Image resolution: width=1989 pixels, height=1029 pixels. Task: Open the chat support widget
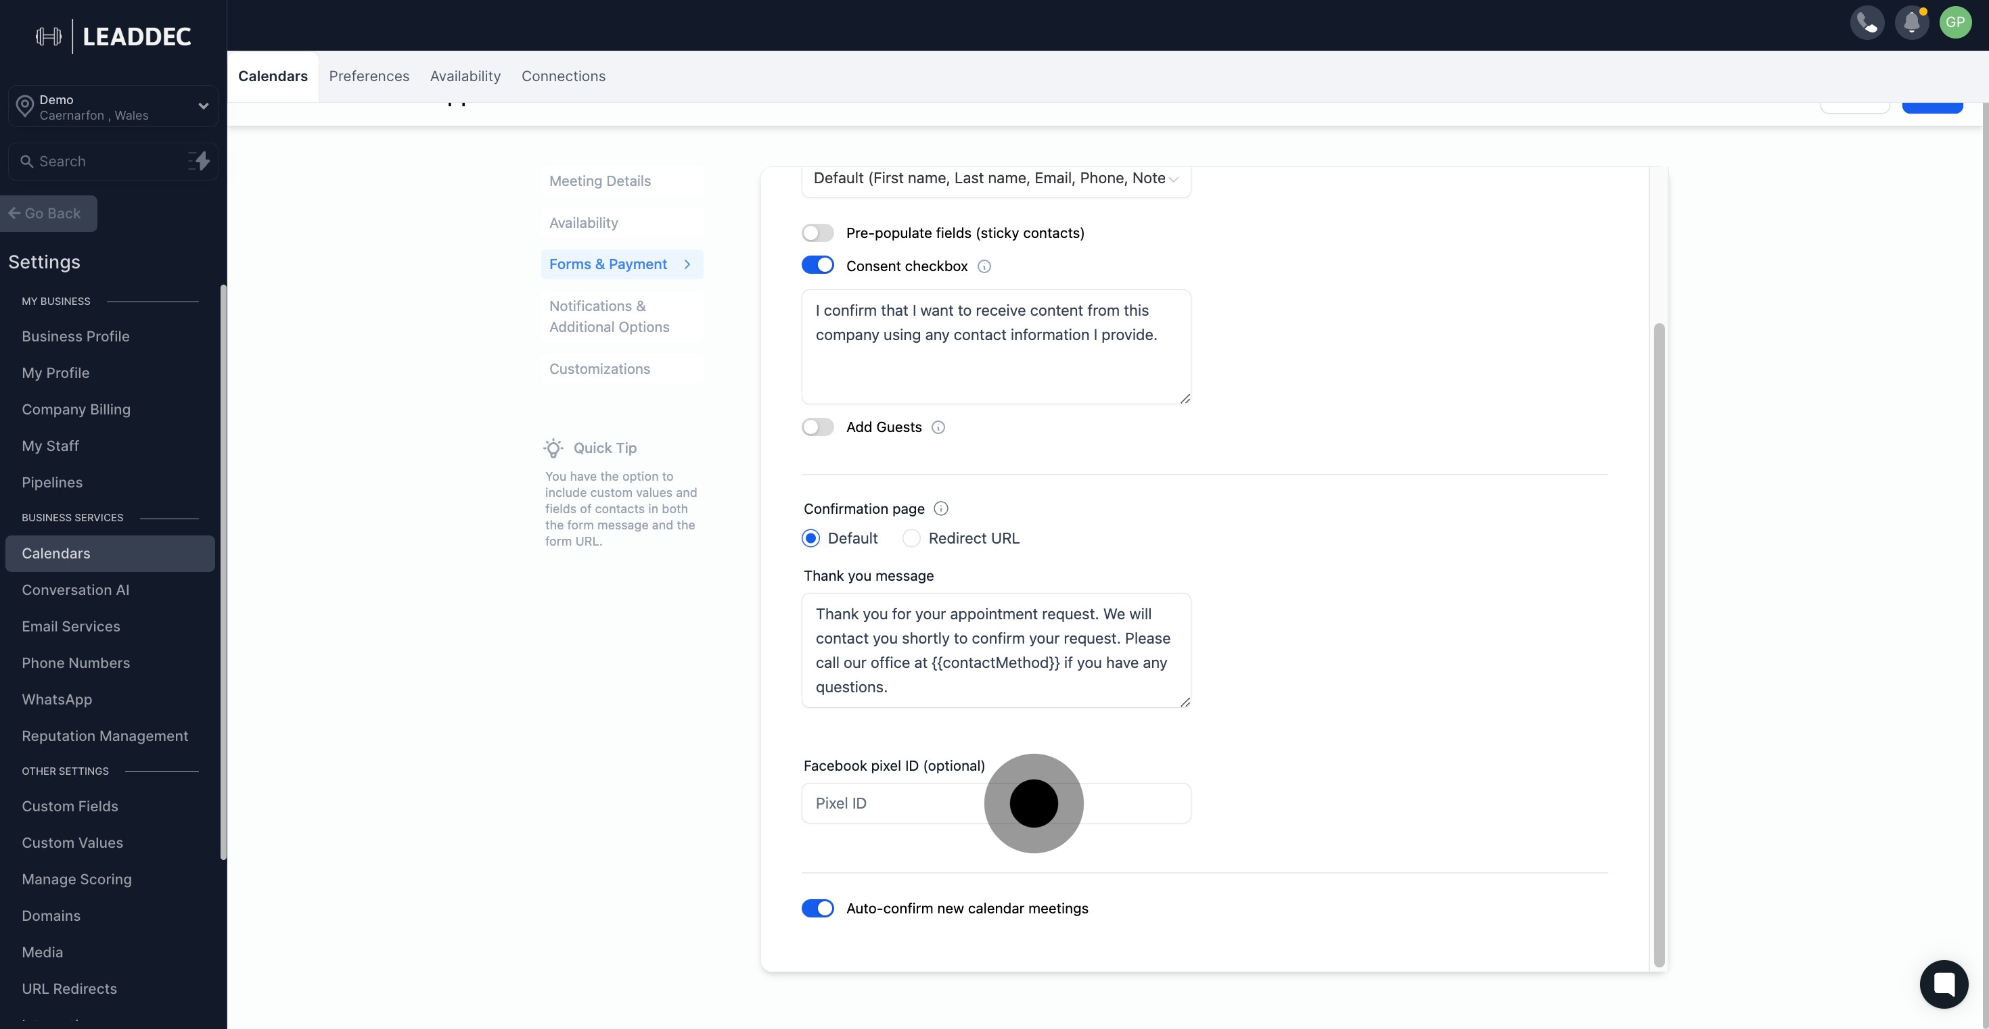point(1944,984)
